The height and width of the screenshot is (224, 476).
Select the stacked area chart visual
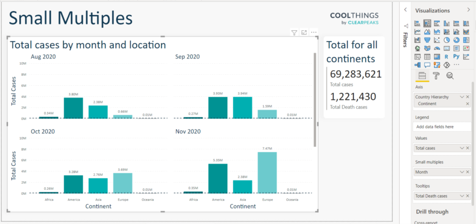(437, 32)
